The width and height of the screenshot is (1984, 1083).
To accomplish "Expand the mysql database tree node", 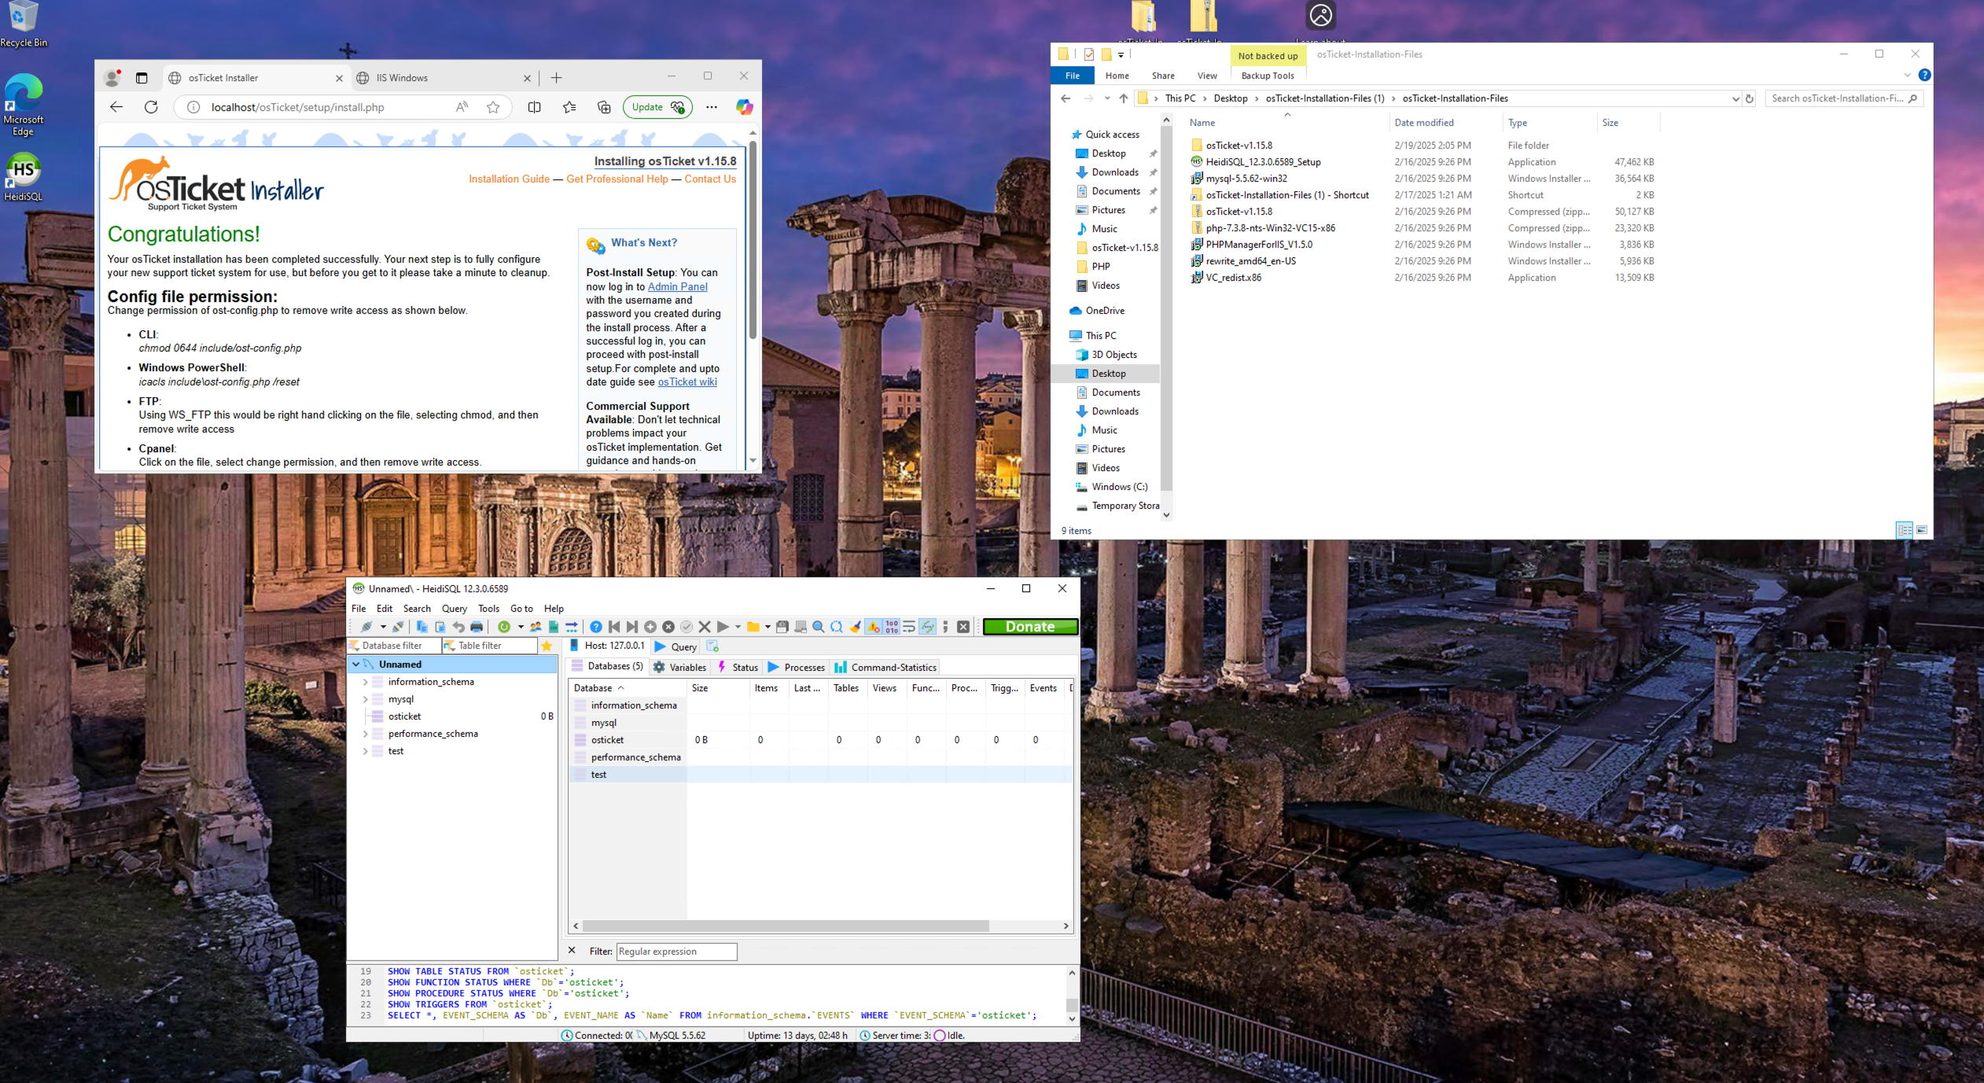I will (366, 699).
